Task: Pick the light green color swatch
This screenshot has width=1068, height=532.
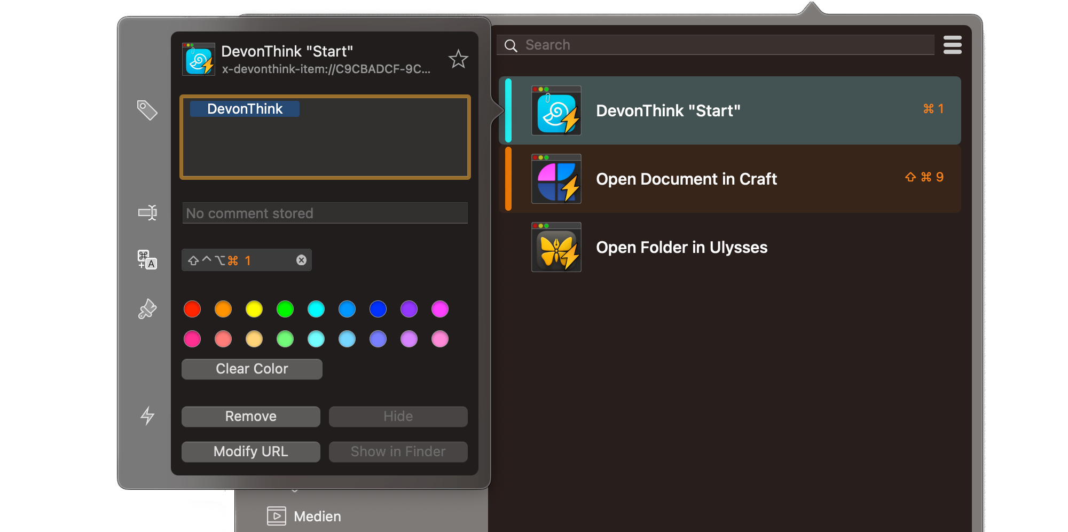Action: point(285,339)
